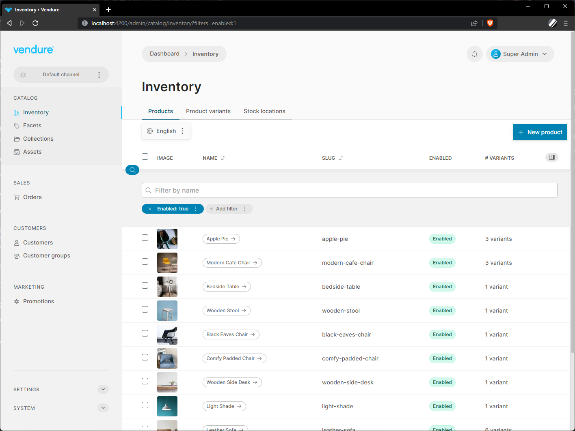Open the notifications bell
The image size is (575, 431).
click(475, 54)
